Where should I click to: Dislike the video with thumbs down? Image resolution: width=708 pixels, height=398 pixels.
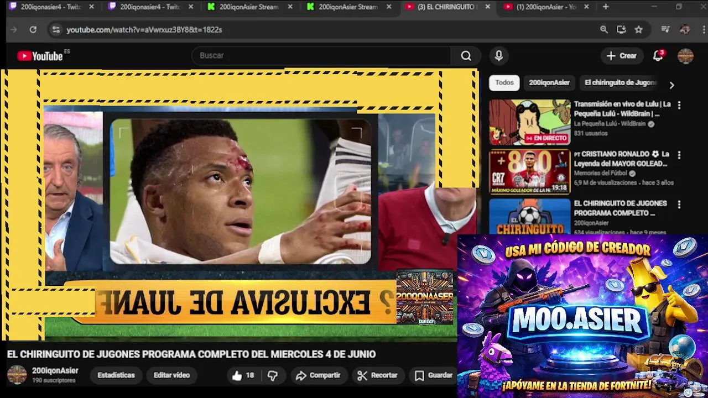[273, 375]
